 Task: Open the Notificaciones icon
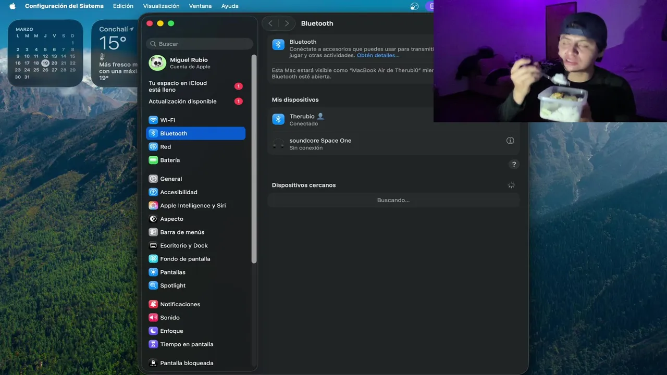point(153,304)
